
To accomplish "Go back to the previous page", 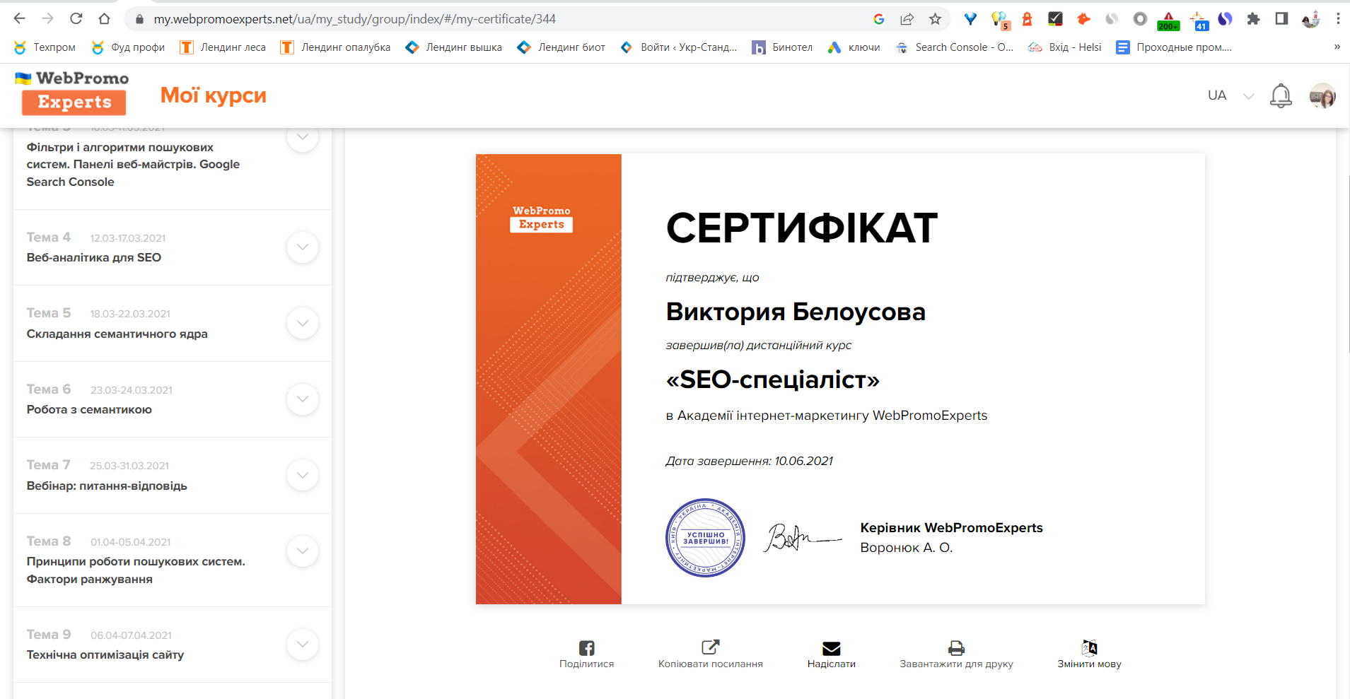I will pyautogui.click(x=20, y=19).
